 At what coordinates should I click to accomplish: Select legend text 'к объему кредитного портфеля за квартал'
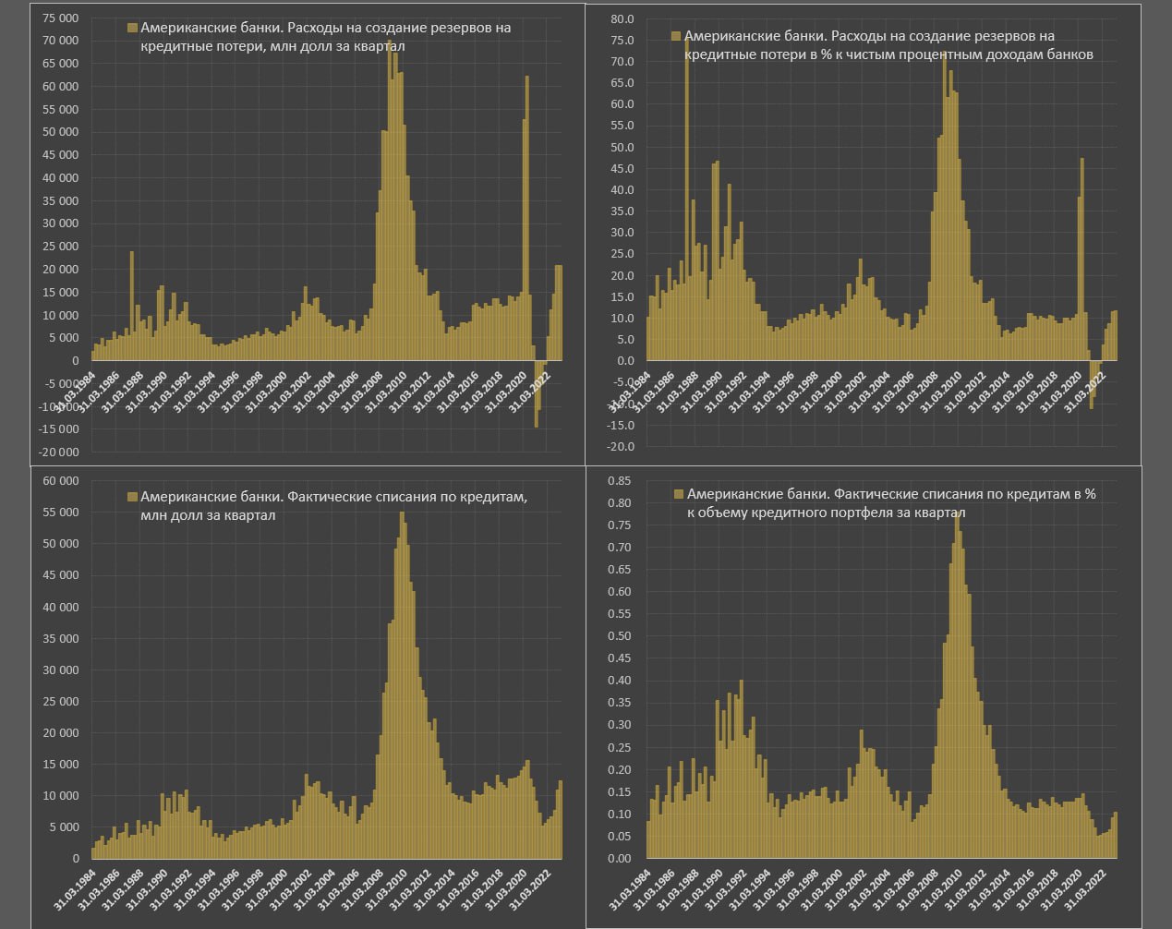click(827, 513)
